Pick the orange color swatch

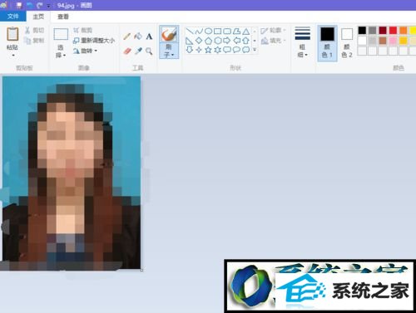pyautogui.click(x=404, y=30)
